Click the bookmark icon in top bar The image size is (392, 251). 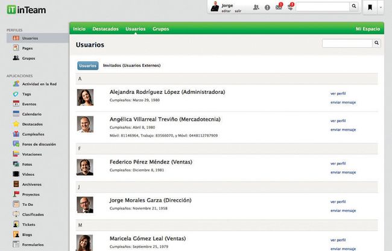point(370,7)
